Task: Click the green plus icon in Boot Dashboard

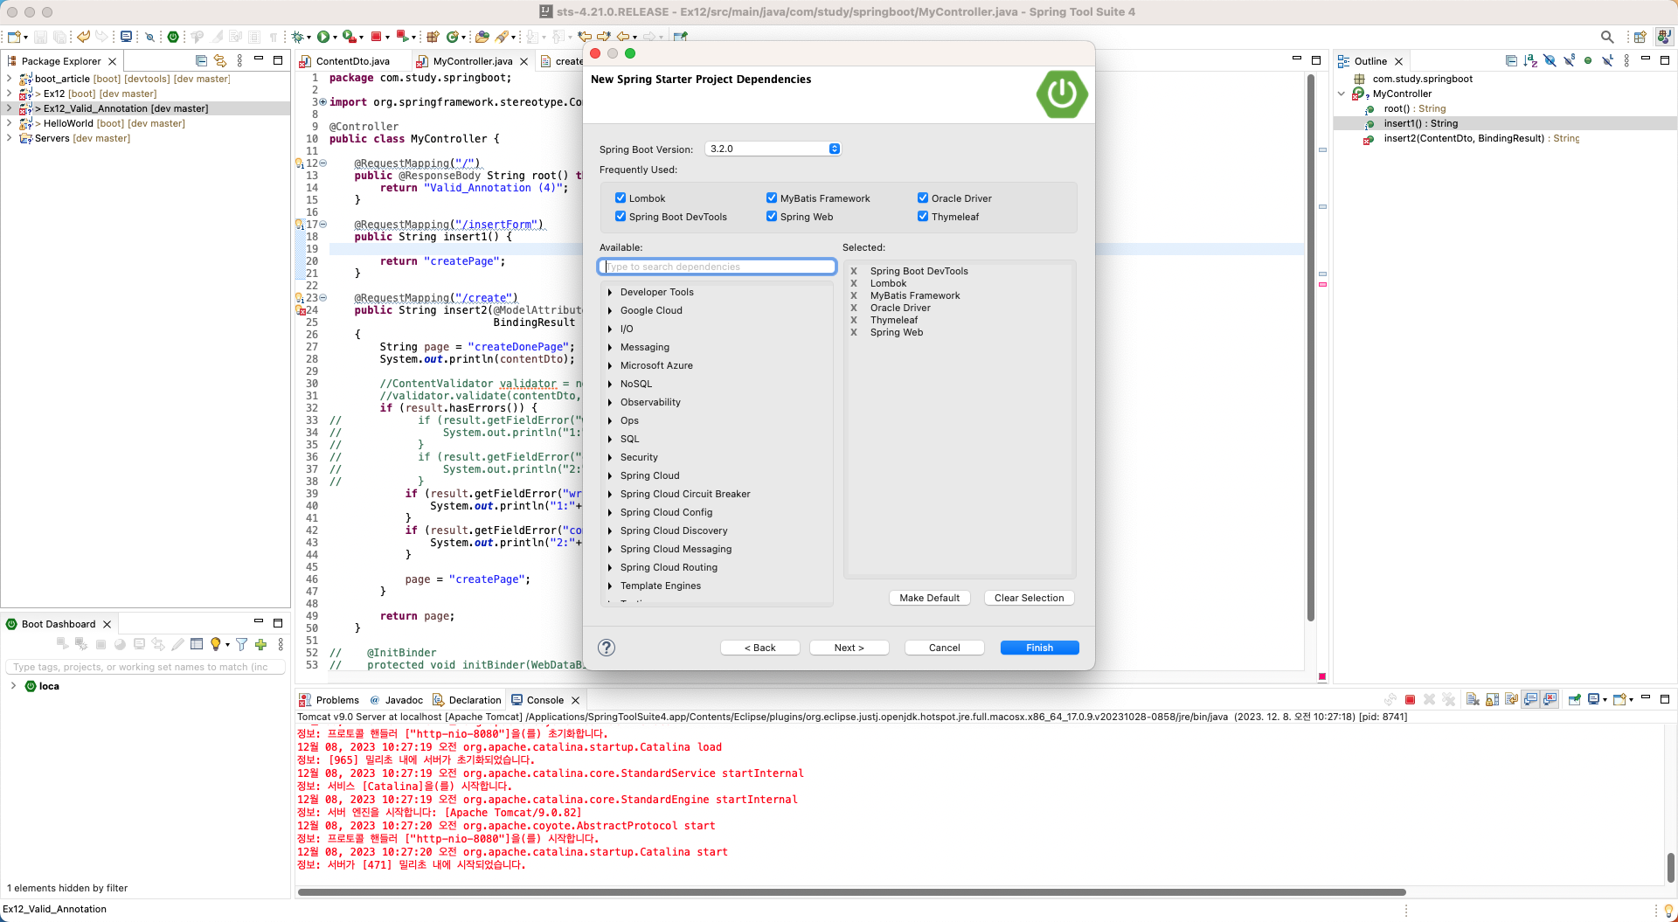Action: tap(260, 644)
